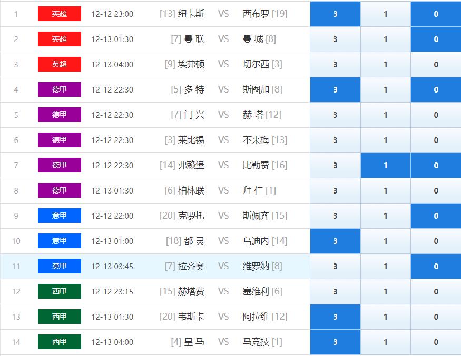Toggle 0 for 克罗托 vs 斯佩齐

click(436, 216)
